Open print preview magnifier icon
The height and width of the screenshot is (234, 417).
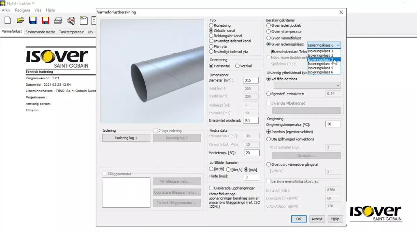coord(71,20)
